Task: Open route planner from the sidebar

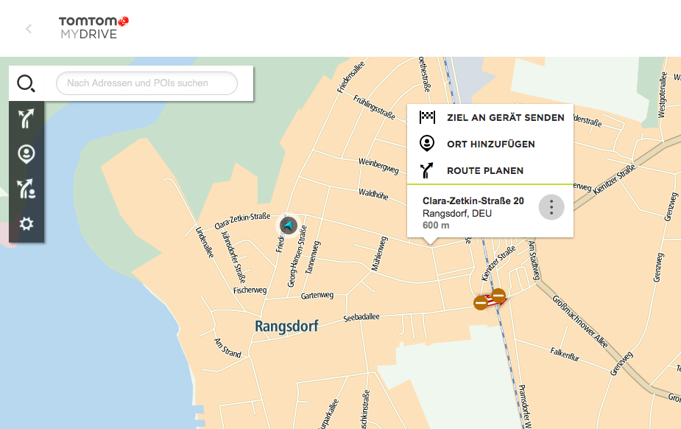Action: click(x=27, y=119)
